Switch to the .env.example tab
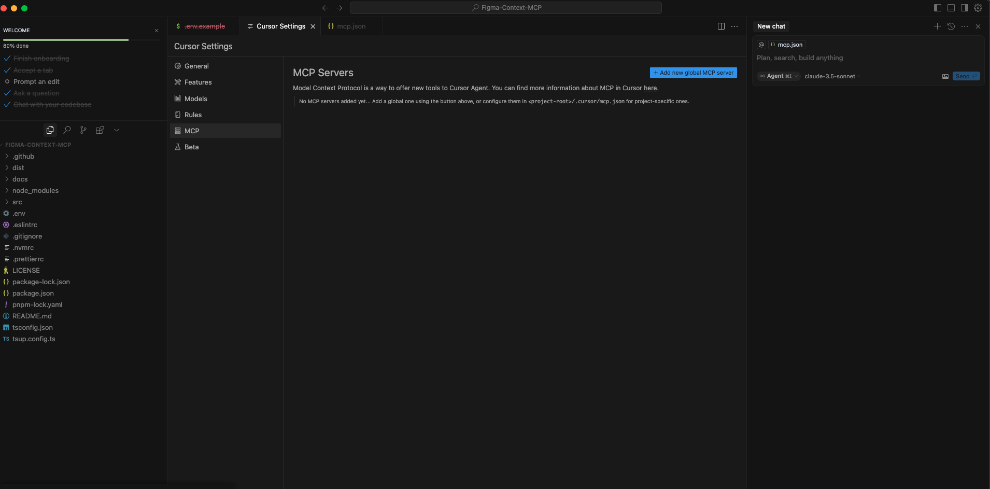990x489 pixels. coord(204,26)
